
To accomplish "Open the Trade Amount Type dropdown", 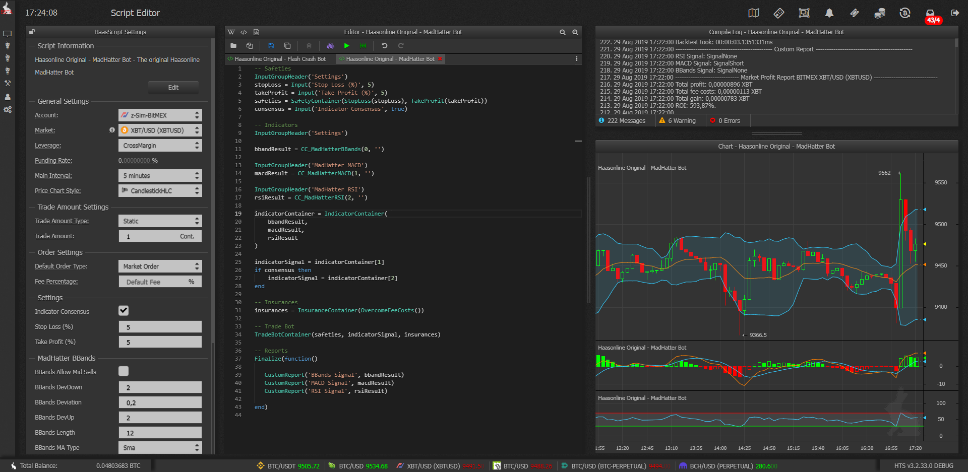I will (160, 221).
